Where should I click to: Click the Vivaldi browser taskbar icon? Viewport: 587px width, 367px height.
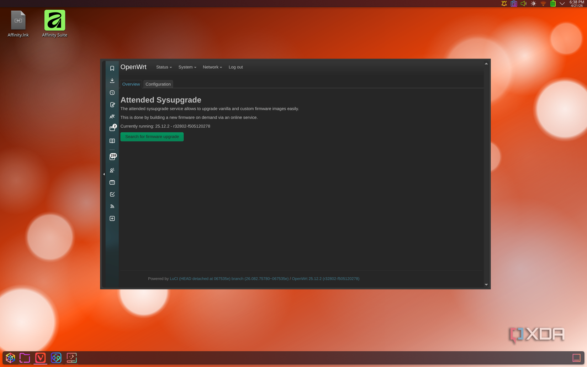41,358
